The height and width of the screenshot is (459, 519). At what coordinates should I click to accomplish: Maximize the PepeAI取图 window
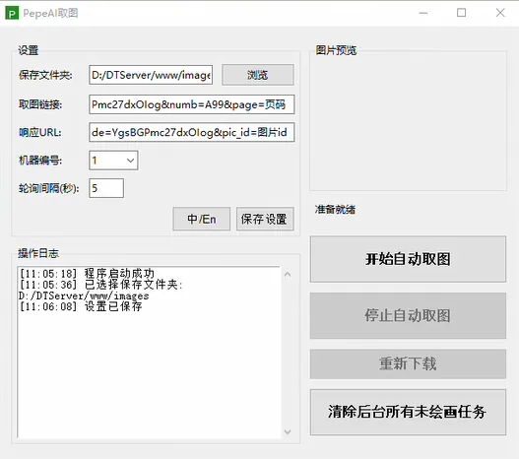(462, 13)
